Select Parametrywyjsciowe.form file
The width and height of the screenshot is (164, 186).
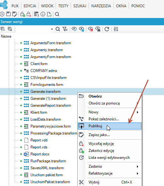pos(51,126)
